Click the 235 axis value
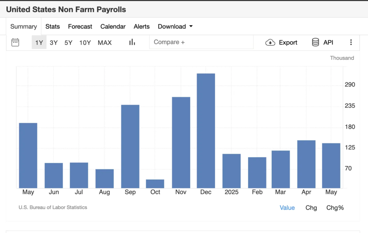 350,106
